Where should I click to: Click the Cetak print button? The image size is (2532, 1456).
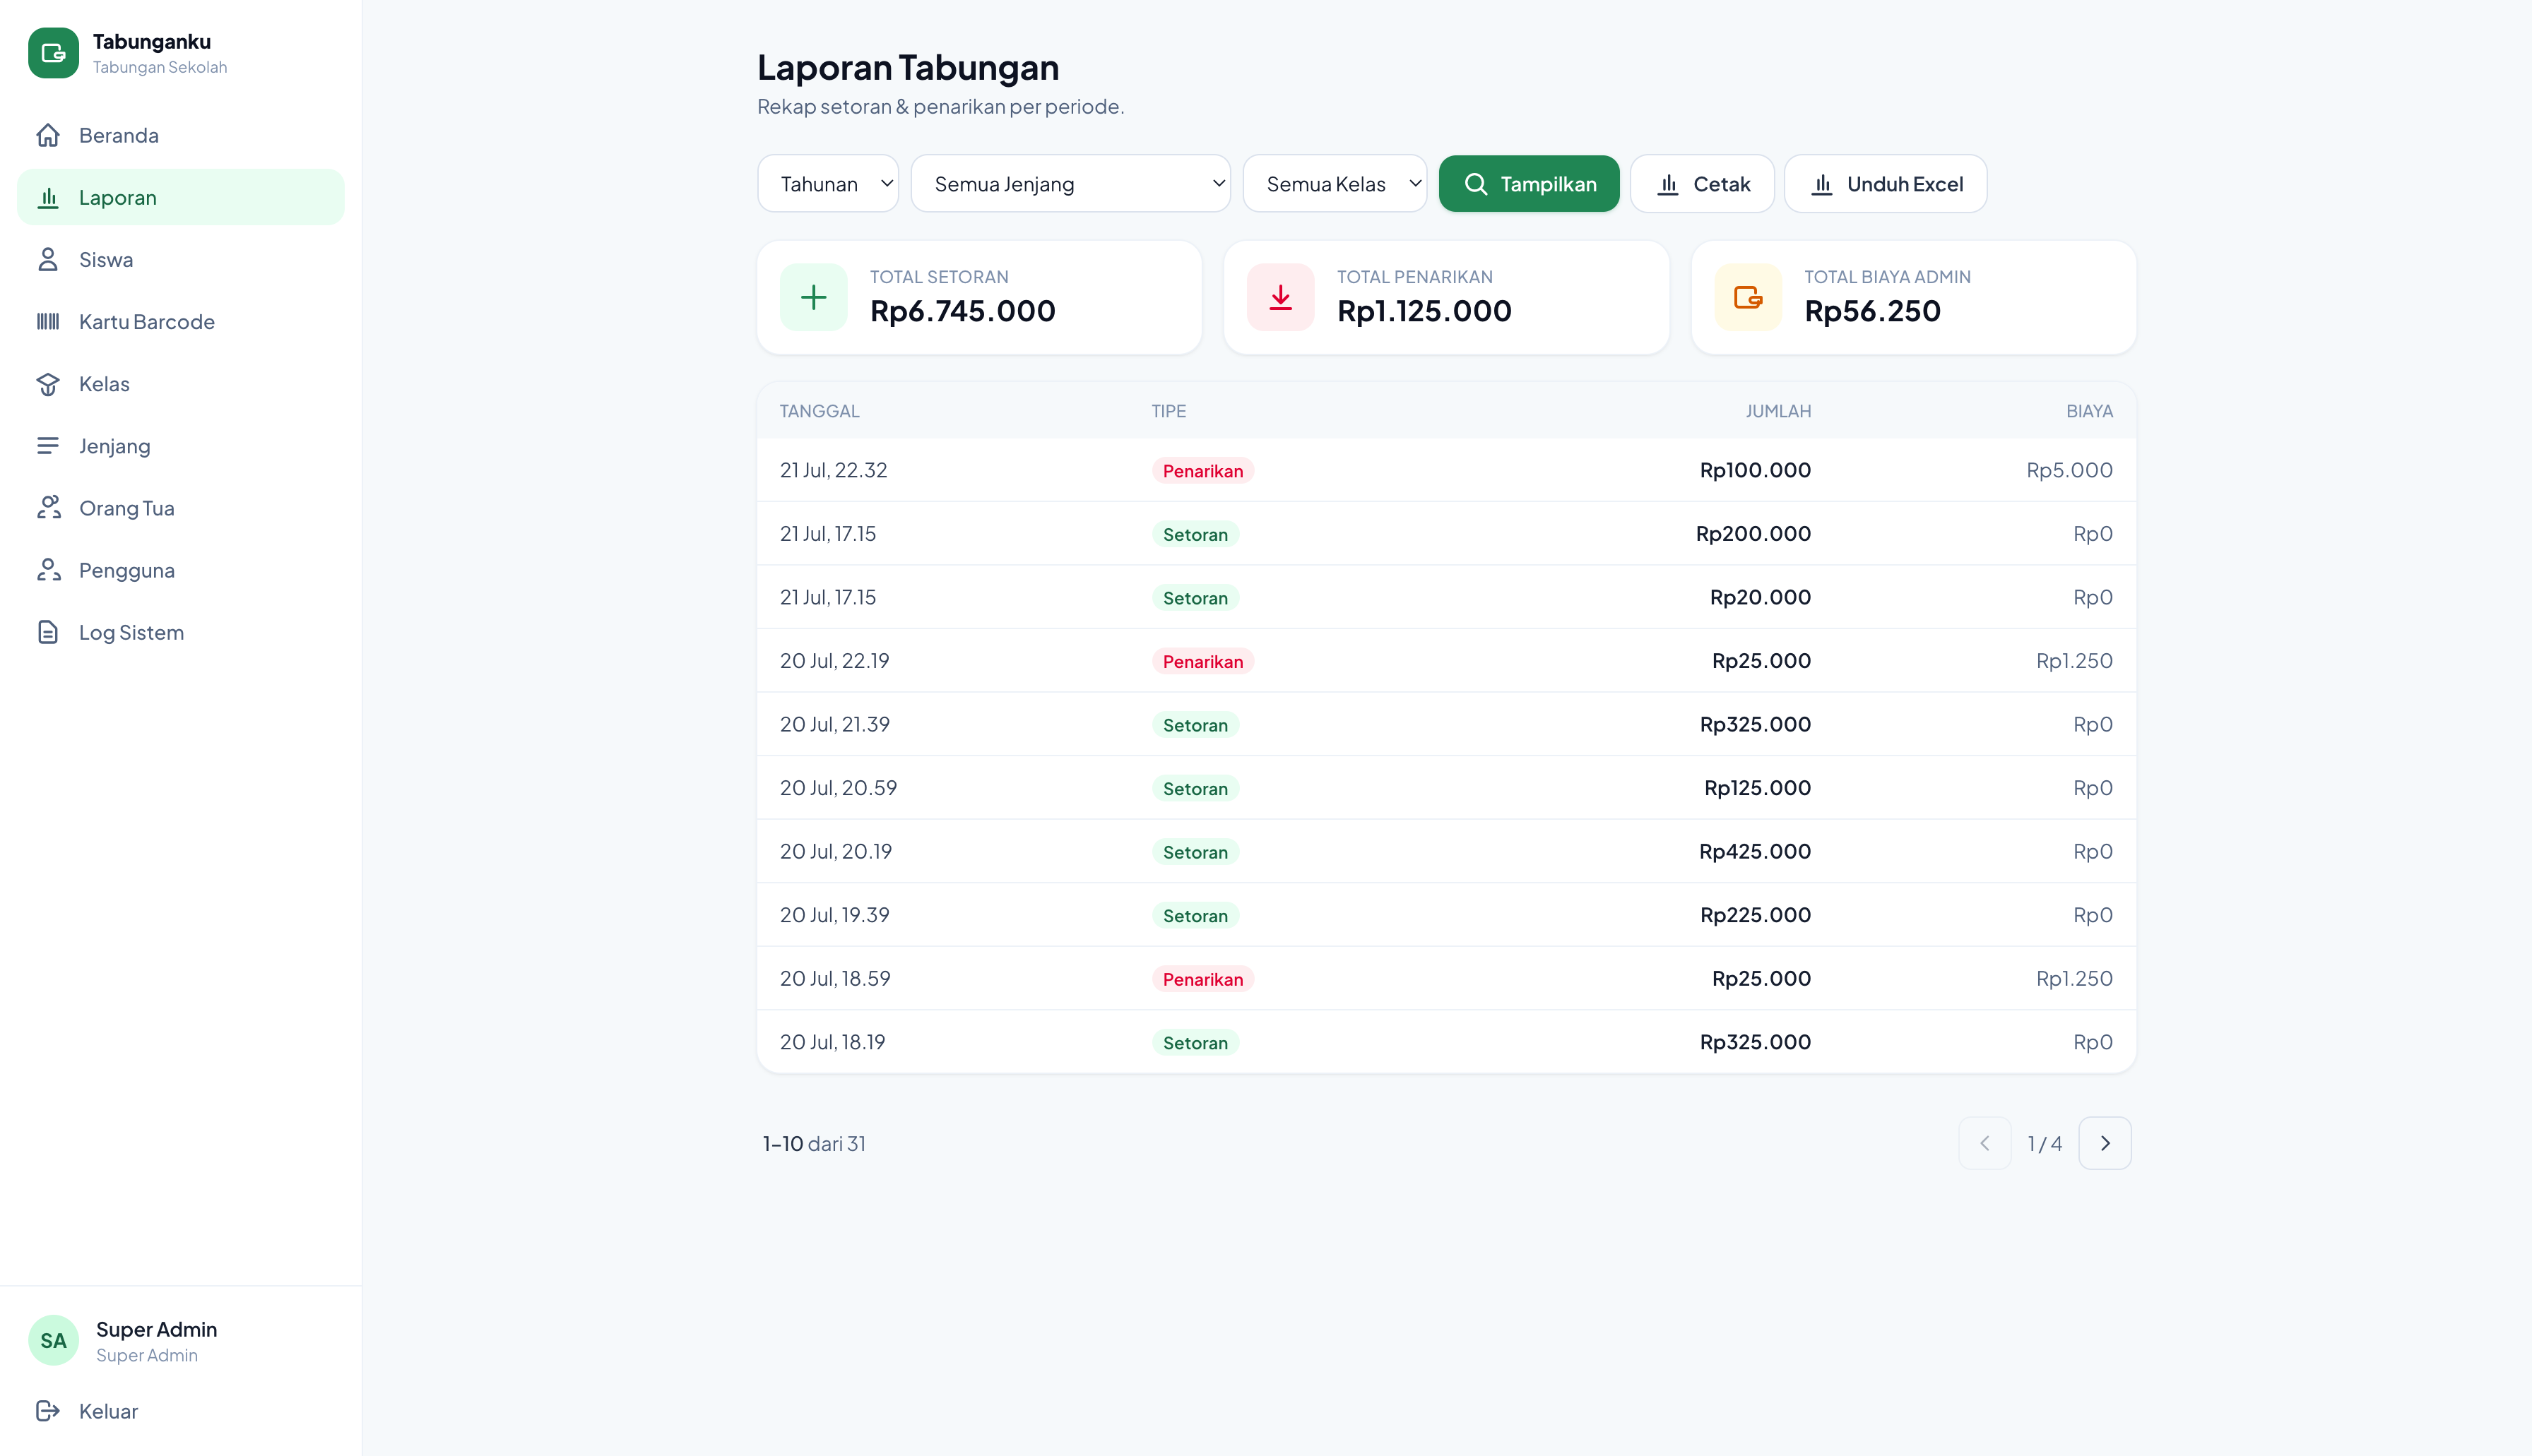1702,184
